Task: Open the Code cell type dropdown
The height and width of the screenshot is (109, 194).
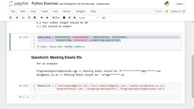Action: tap(89, 18)
